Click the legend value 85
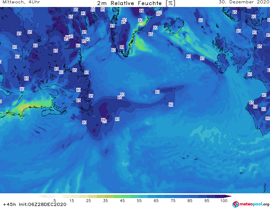270x208 pixels. (190, 201)
